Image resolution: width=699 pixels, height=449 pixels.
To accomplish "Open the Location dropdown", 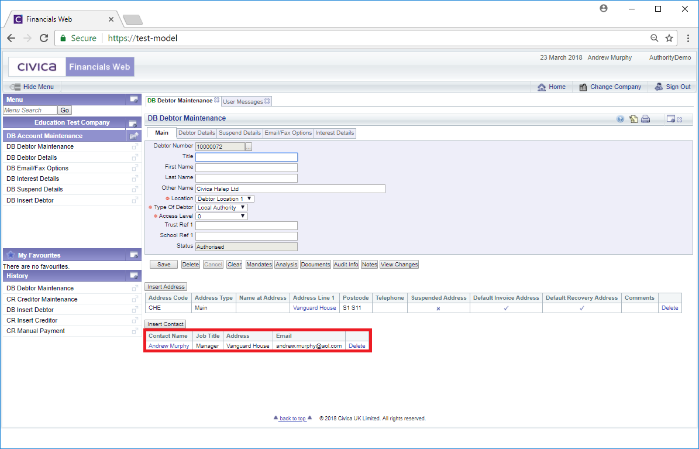I will coord(225,199).
